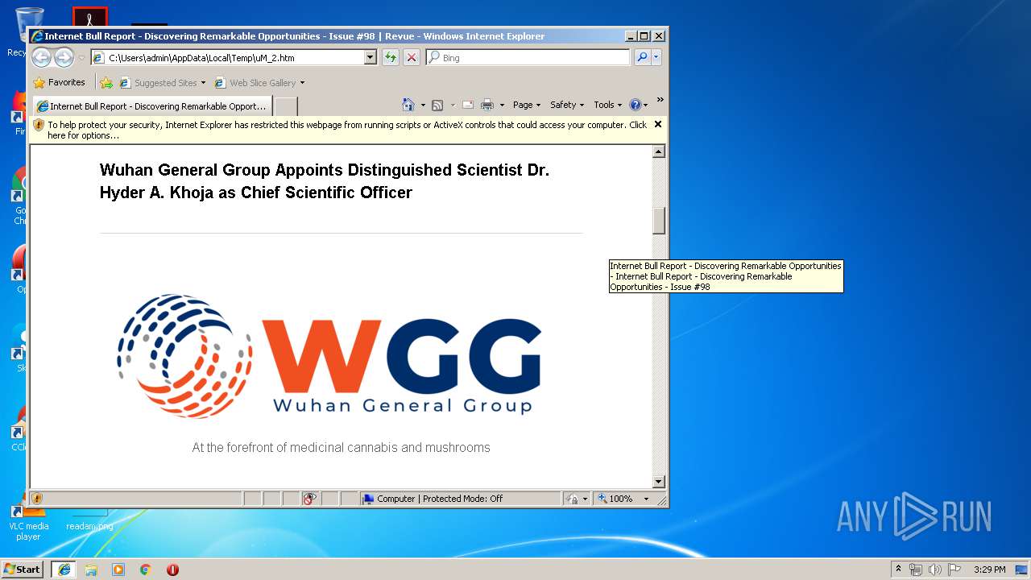
Task: Open the Tools menu
Action: [607, 105]
